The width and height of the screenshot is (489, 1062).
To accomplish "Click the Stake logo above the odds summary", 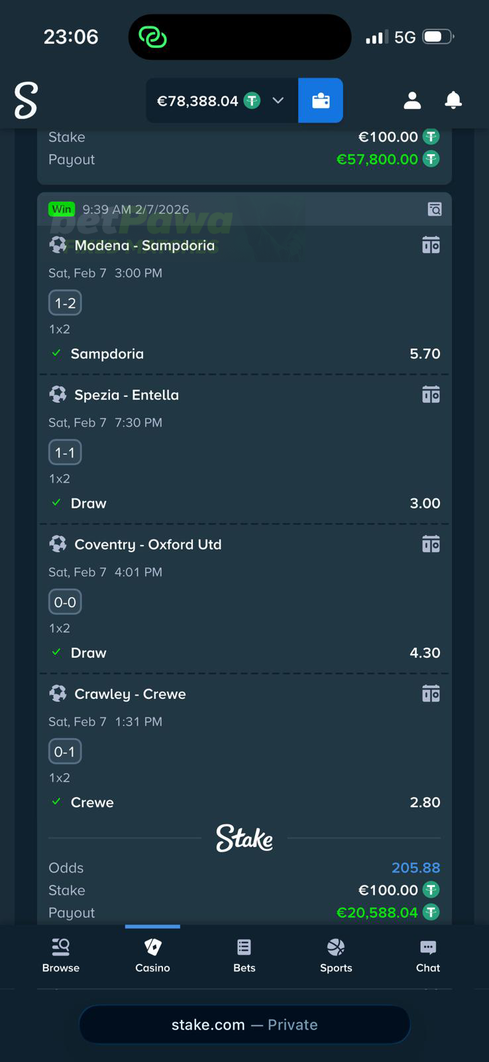I will click(x=244, y=838).
